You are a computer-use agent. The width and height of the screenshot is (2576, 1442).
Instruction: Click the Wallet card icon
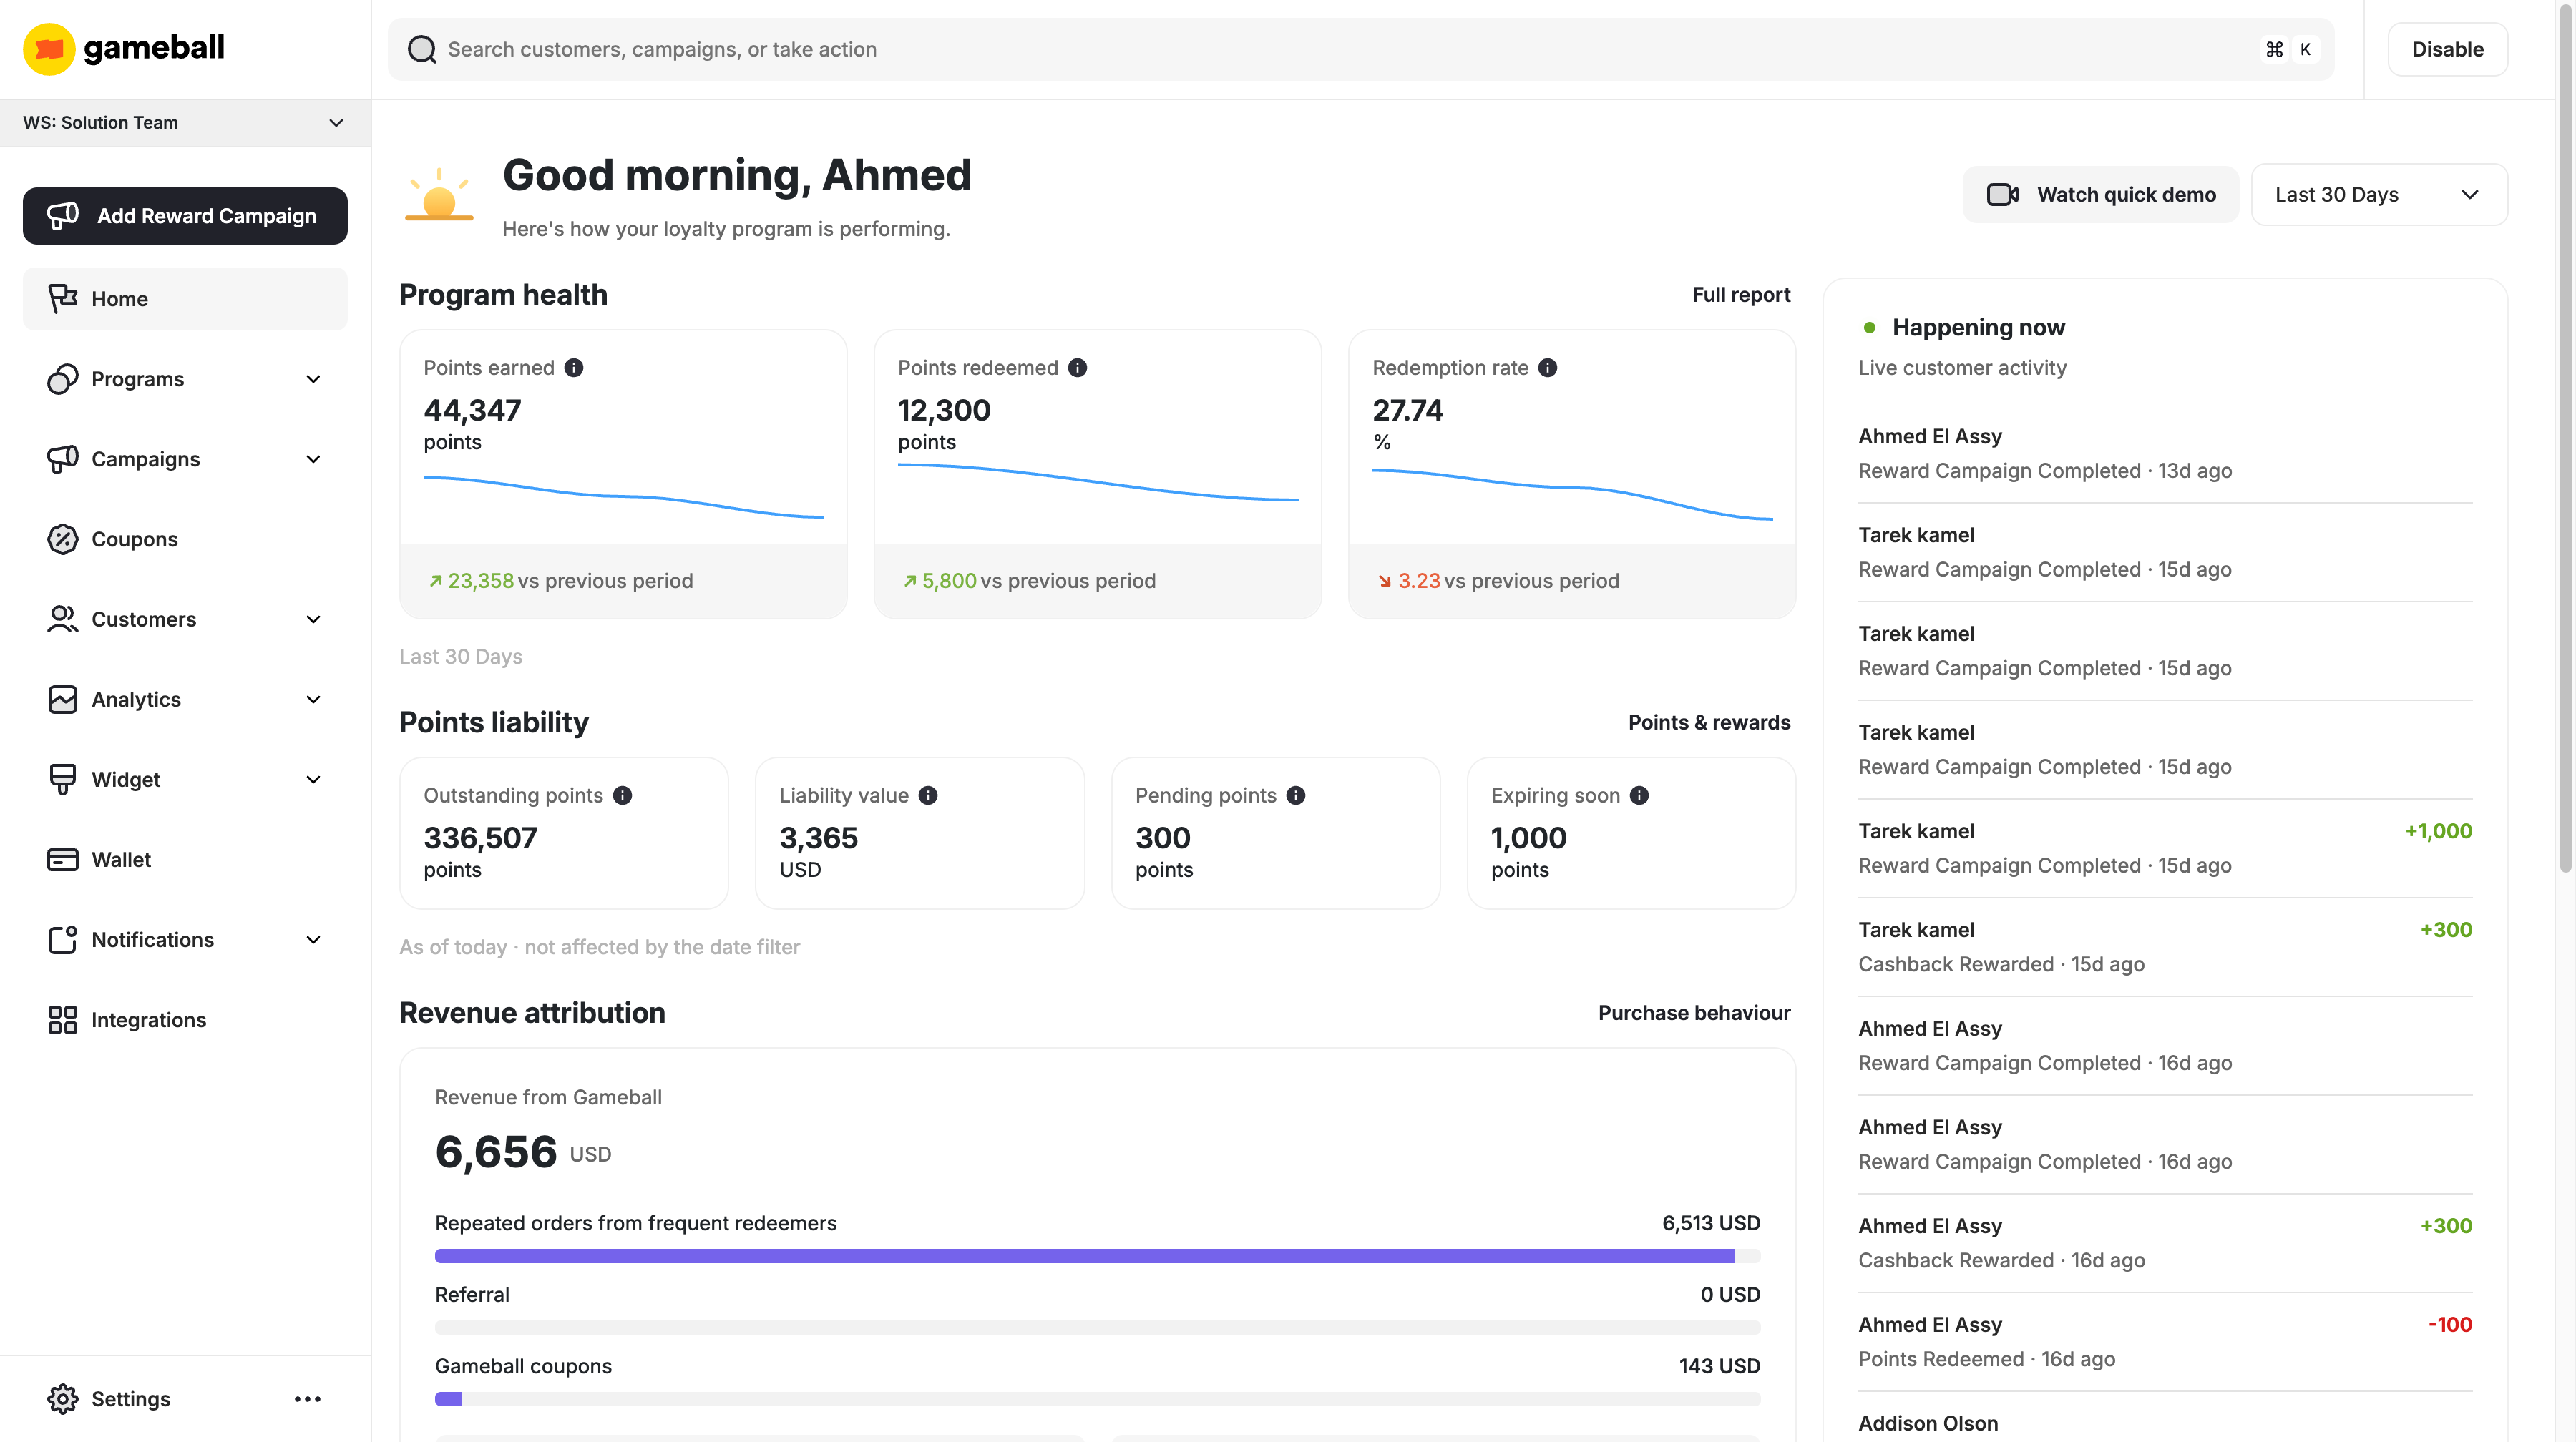coord(63,859)
